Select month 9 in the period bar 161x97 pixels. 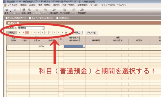[x=39, y=33]
